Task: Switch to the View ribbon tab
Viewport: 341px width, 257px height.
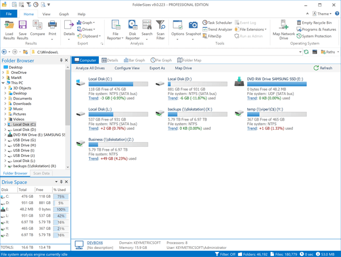Action: pyautogui.click(x=47, y=14)
